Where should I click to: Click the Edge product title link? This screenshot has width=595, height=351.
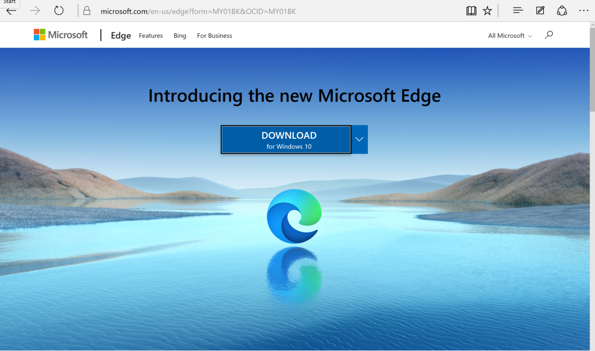(x=121, y=36)
